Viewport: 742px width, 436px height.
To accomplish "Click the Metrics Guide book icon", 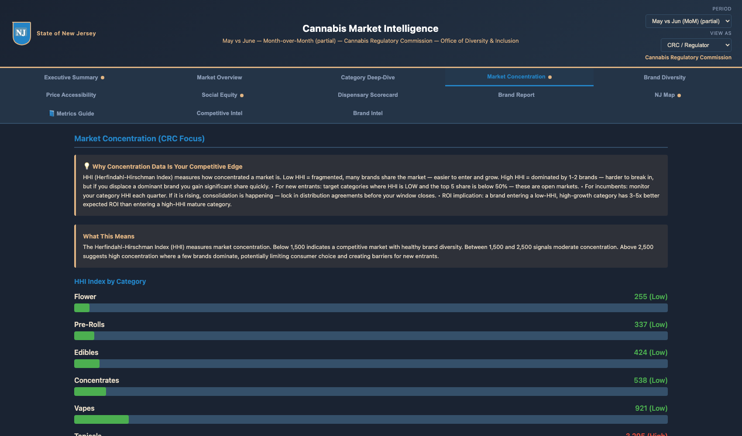I will pyautogui.click(x=52, y=113).
